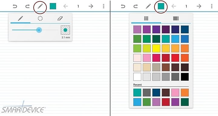Screen dimensions: 218x116
Task: Click undo arrow in right toolbar
Action: [123, 6]
